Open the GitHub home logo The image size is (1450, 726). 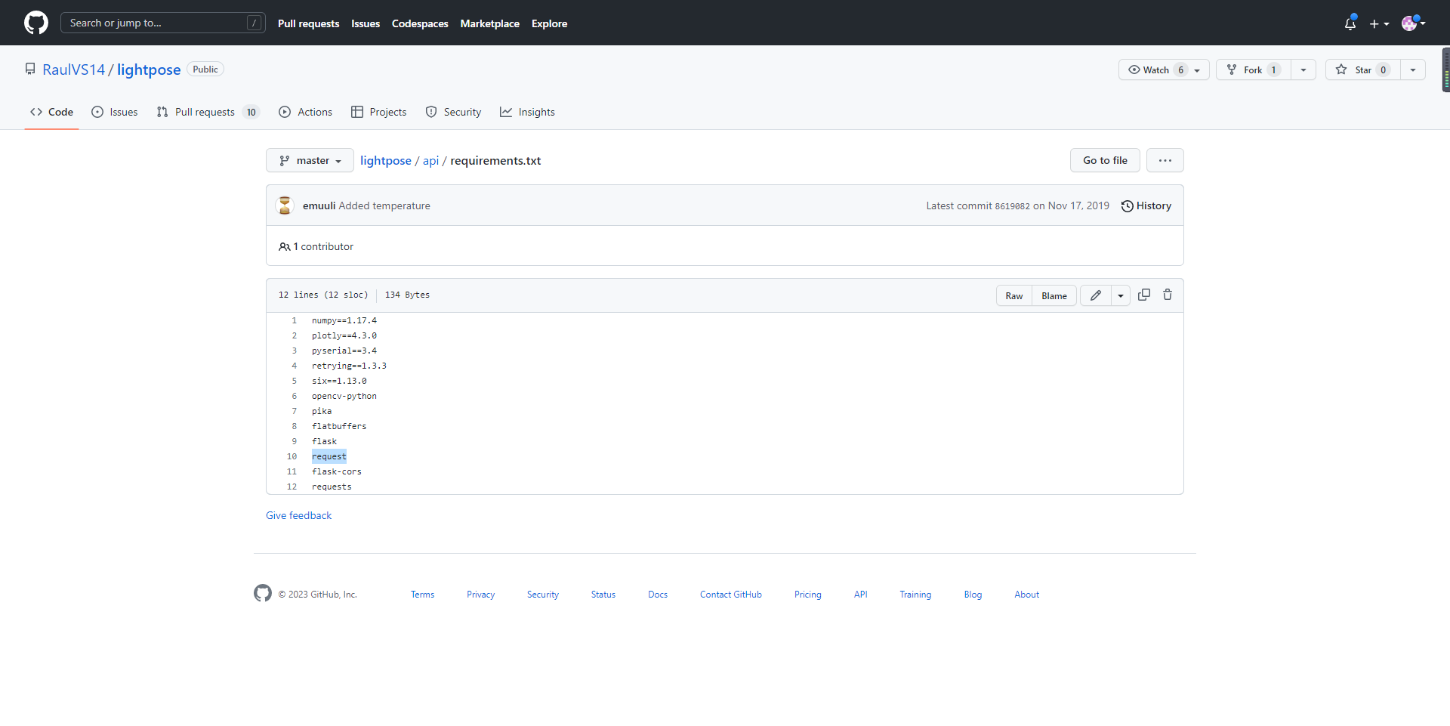tap(36, 23)
